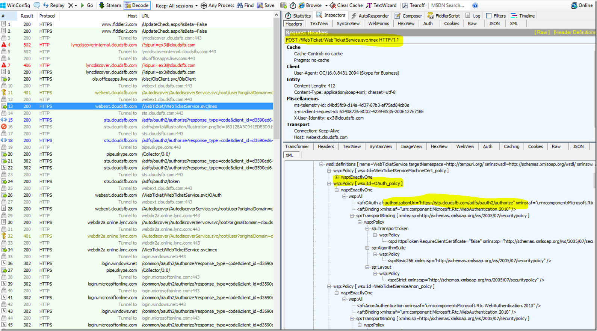
Task: Collapse the wsdl:definitions XML node
Action: tap(321, 164)
